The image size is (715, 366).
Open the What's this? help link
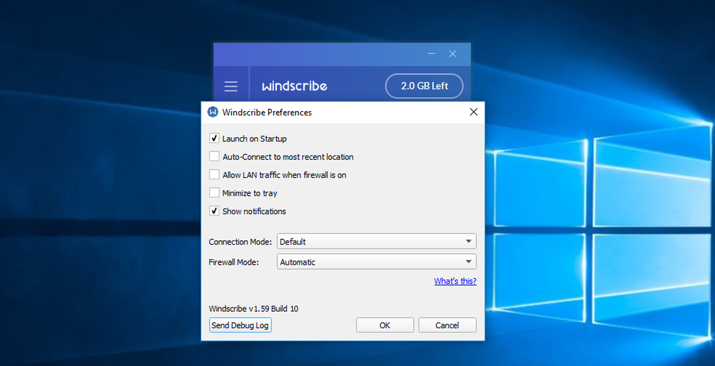455,281
